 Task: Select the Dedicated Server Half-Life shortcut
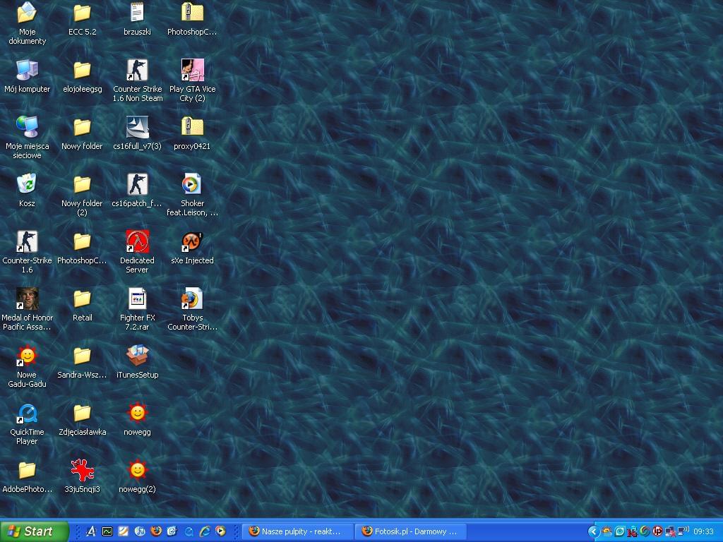click(137, 252)
